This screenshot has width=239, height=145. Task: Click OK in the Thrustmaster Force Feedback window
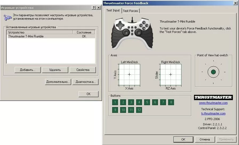pos(183,139)
